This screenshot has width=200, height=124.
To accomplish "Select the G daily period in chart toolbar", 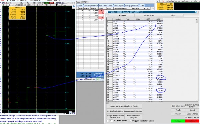I will pos(37,5).
